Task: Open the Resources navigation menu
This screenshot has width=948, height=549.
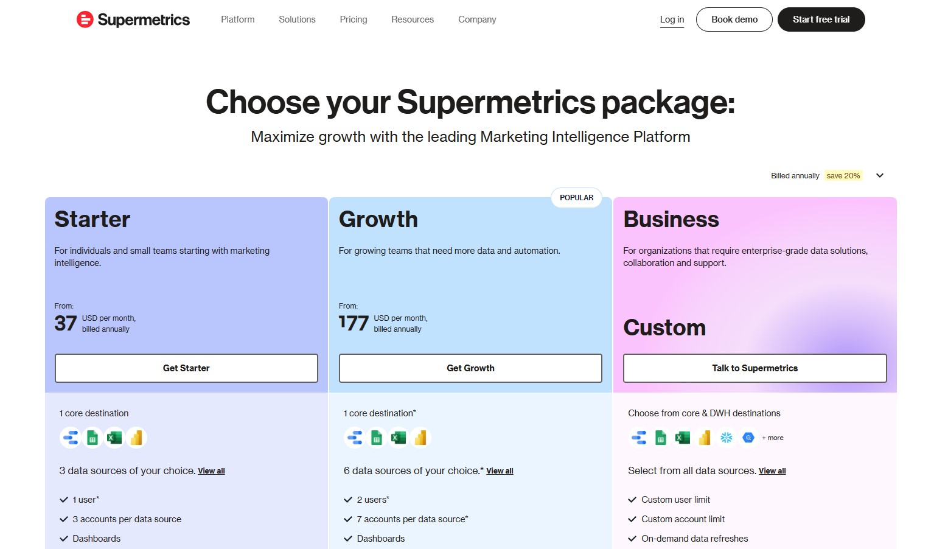Action: click(x=413, y=19)
